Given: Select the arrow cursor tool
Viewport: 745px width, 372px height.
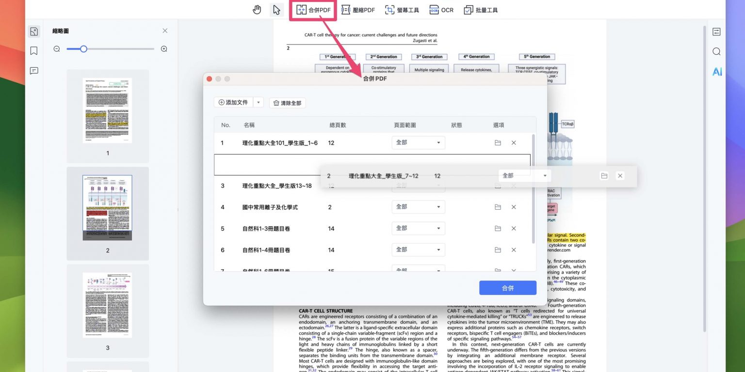Looking at the screenshot, I should (x=276, y=10).
